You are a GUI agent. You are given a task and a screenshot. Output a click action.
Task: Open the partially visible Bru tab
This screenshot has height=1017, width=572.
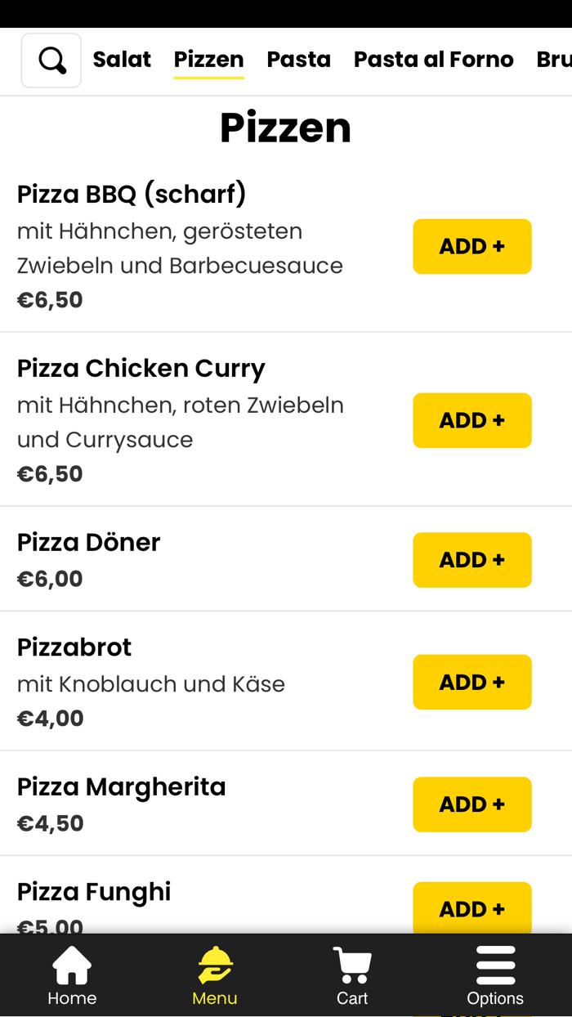552,59
